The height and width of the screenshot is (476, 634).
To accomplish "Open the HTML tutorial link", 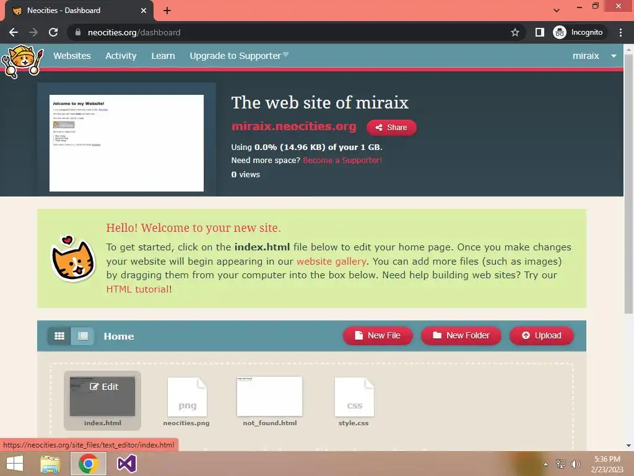I will tap(137, 289).
